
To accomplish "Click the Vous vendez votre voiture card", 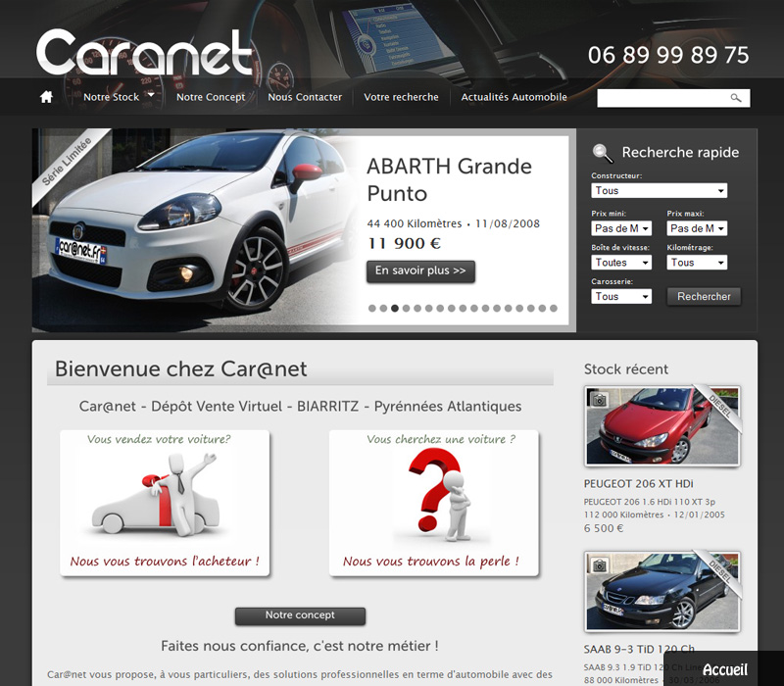I will pyautogui.click(x=165, y=503).
